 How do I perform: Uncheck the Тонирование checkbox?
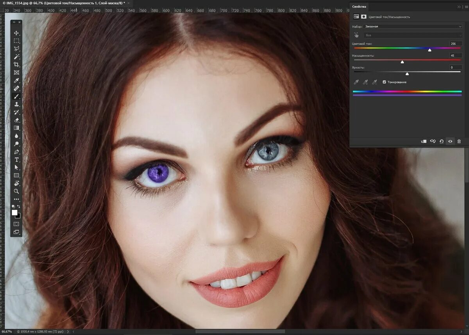[384, 82]
